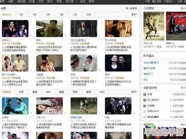The height and width of the screenshot is (139, 186).
Task: Click the plus icon beside 地狱无门 thumbnail
Action: (x=31, y=36)
